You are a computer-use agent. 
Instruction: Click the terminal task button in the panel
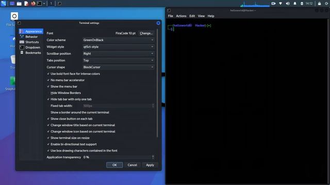point(60,4)
